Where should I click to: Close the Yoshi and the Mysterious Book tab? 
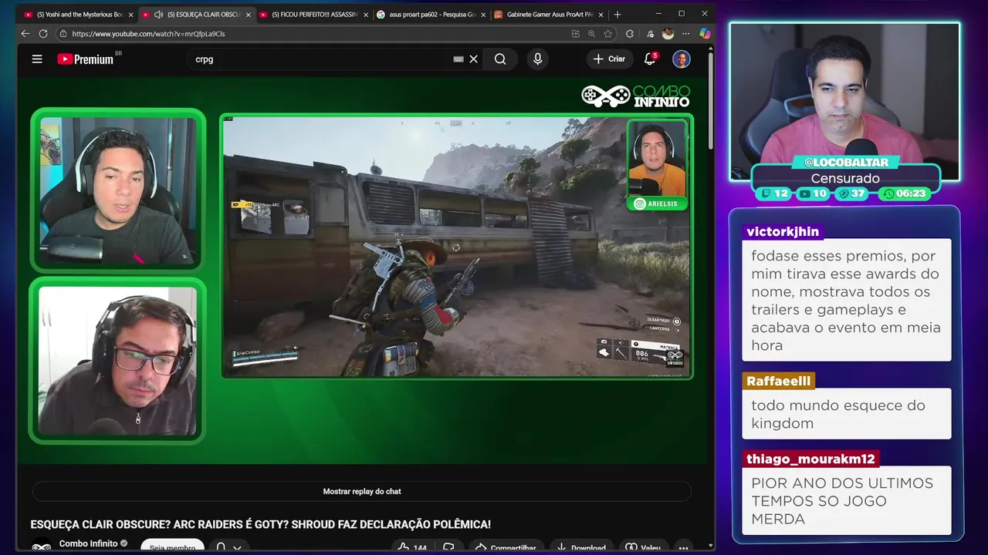[130, 15]
